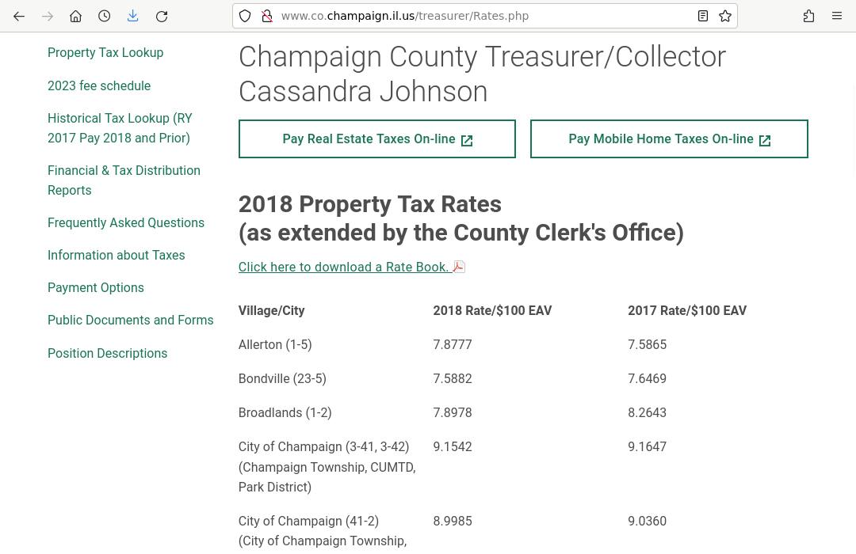
Task: Reload the current page
Action: (x=162, y=16)
